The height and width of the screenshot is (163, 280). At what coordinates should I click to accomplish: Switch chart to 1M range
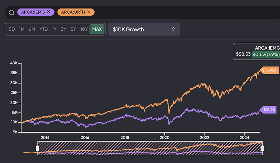click(x=22, y=29)
